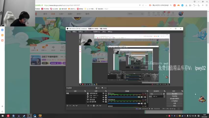This screenshot has width=209, height=118.
Task: Add a new source with the sources plus icon
Action: [88, 106]
